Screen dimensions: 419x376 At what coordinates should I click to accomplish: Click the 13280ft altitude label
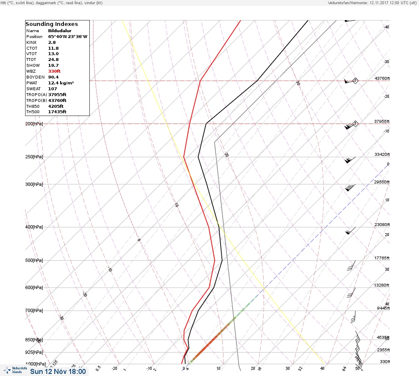(381, 285)
